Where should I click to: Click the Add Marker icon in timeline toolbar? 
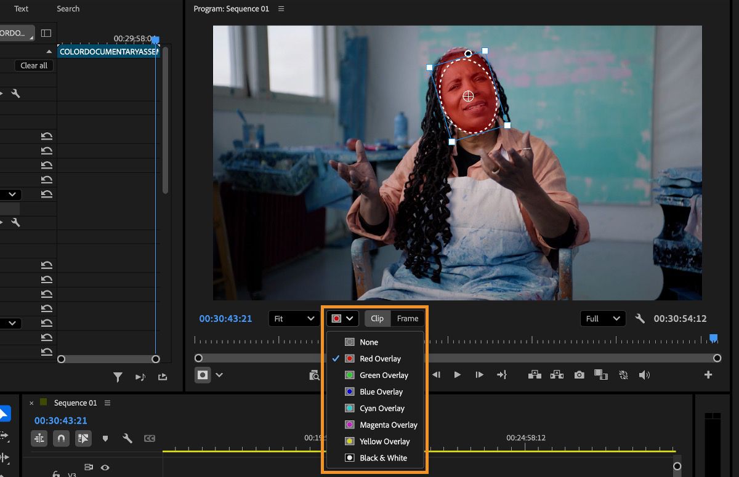point(105,438)
